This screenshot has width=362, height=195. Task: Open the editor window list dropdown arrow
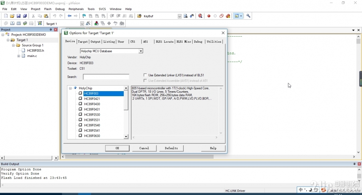pos(353,30)
